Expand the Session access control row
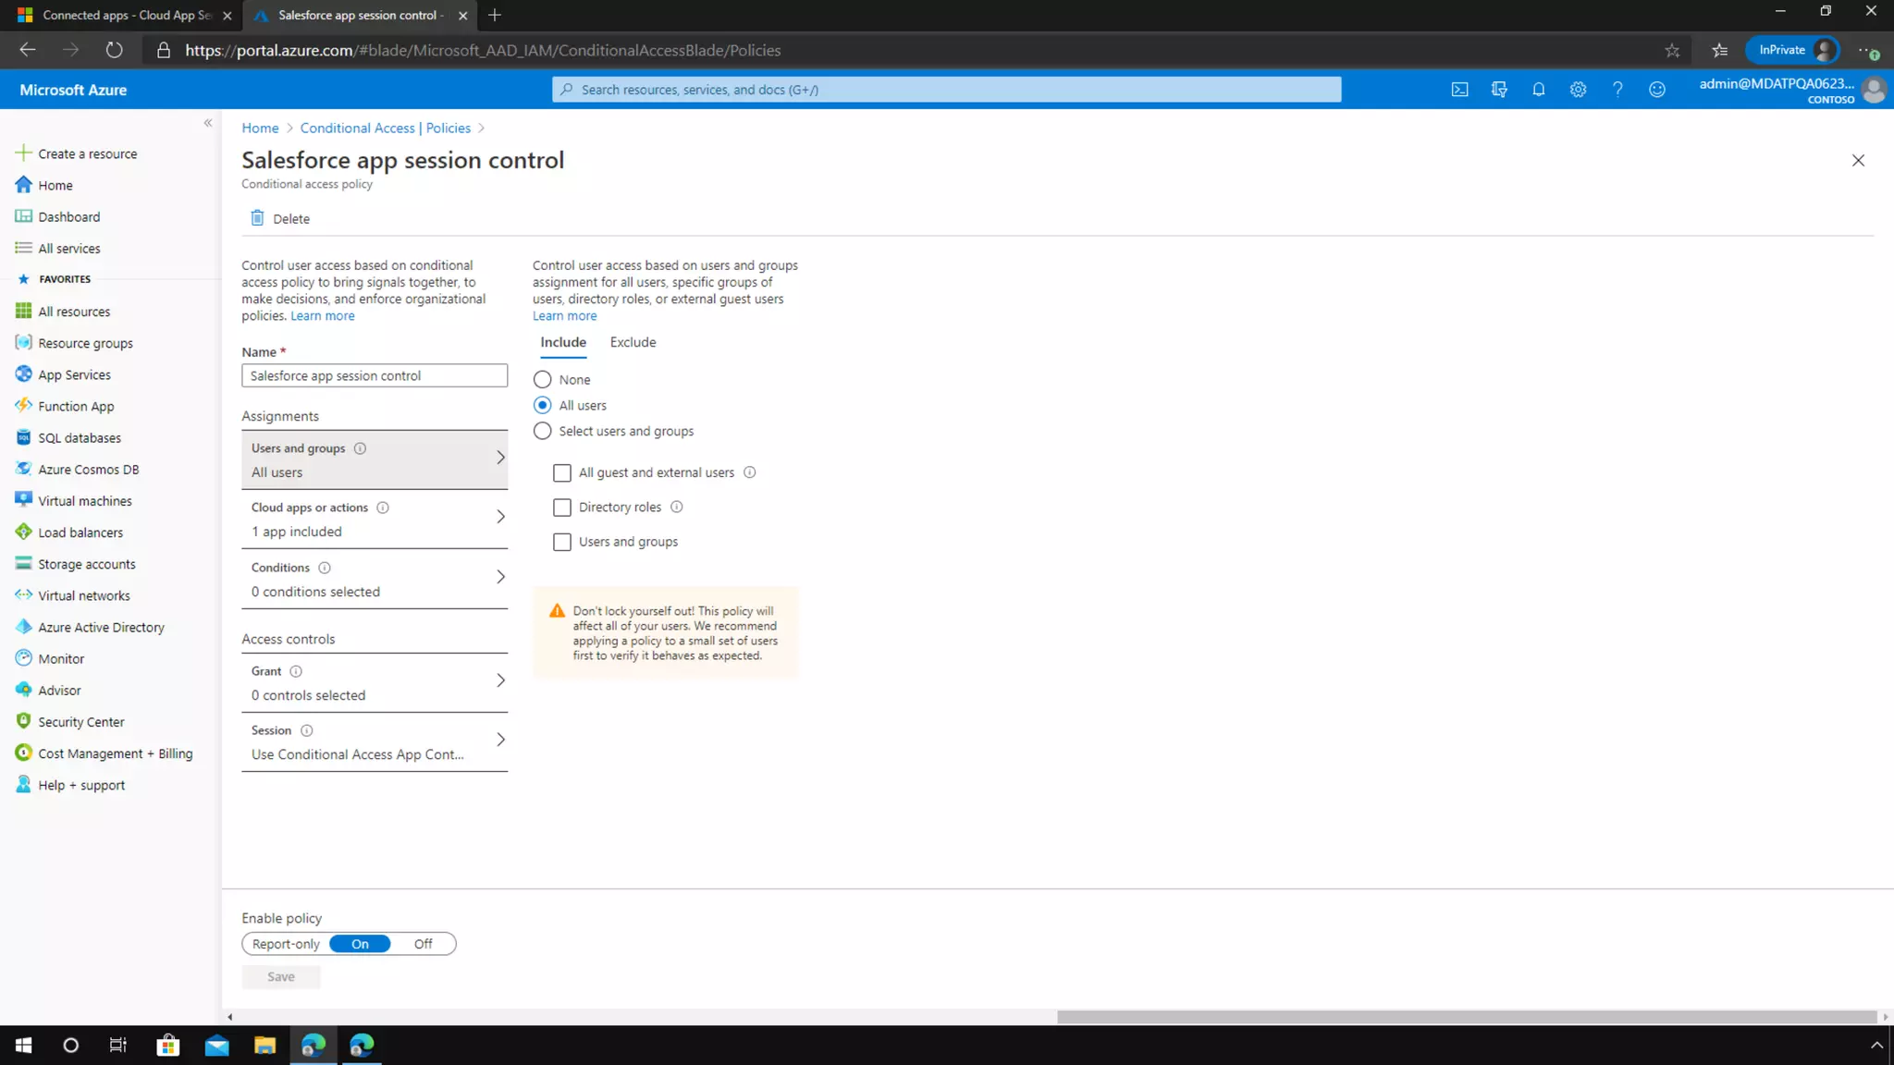1894x1065 pixels. [375, 741]
